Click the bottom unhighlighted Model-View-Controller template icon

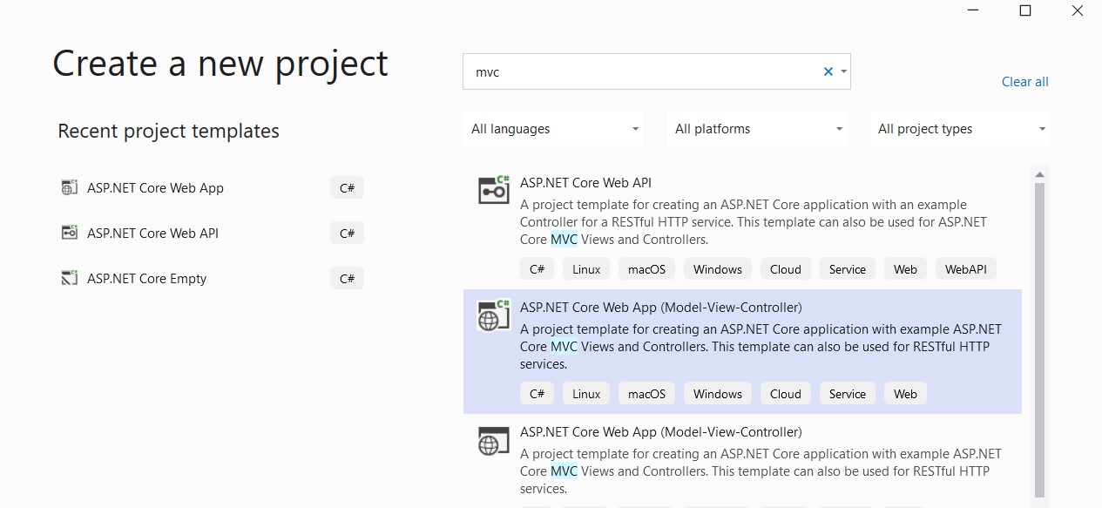point(494,440)
